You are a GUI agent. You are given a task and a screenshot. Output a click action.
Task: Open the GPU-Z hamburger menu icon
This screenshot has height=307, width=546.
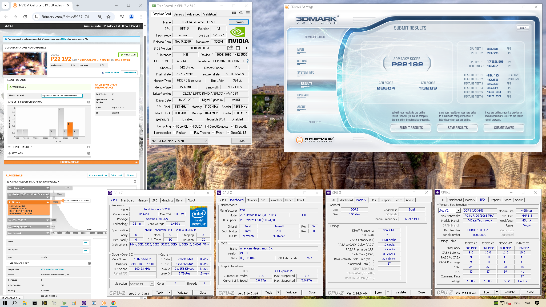tap(248, 13)
